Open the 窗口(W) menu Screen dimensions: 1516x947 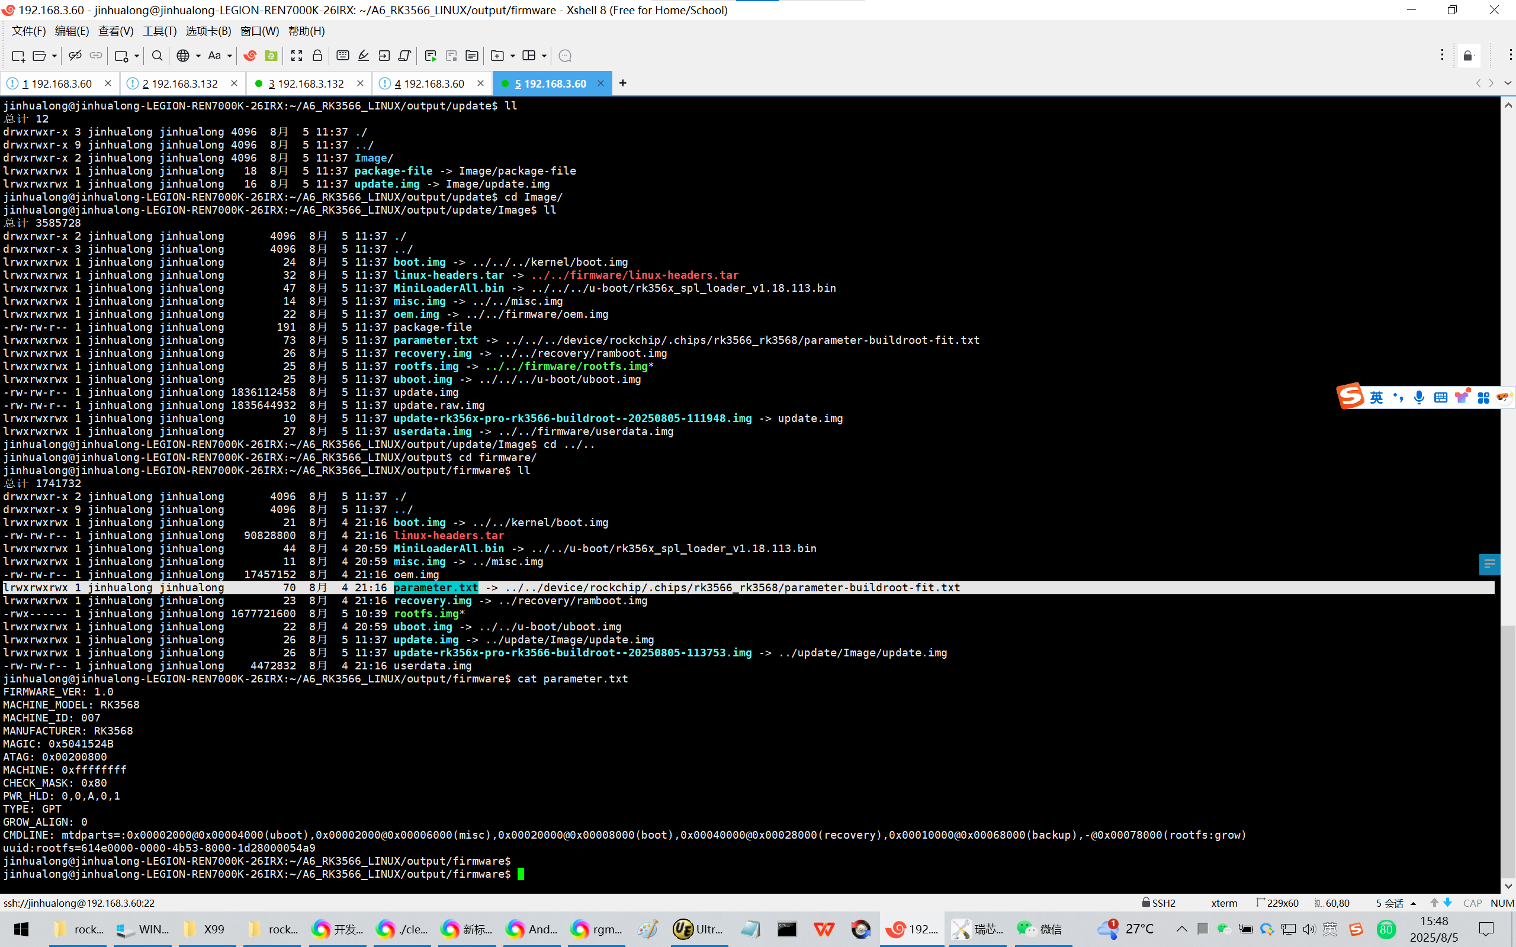[x=260, y=31]
